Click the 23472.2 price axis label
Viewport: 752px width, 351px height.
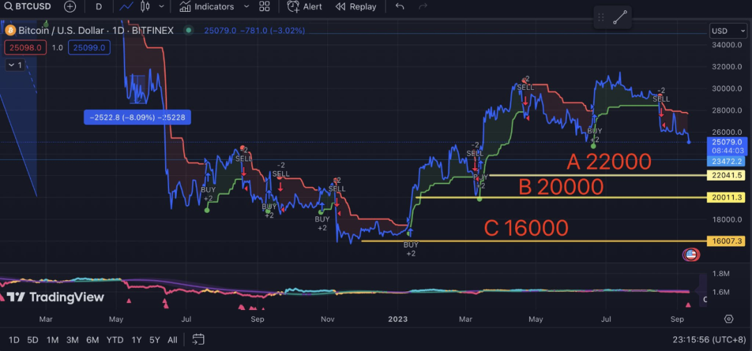pyautogui.click(x=726, y=162)
